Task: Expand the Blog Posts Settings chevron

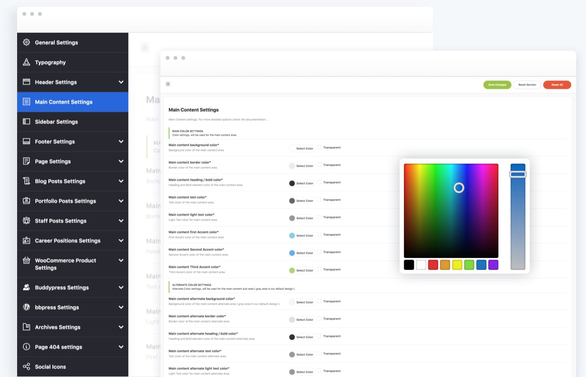Action: [x=121, y=181]
